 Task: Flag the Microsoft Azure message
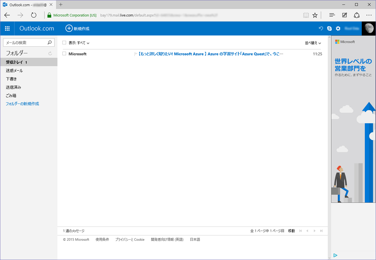135,54
